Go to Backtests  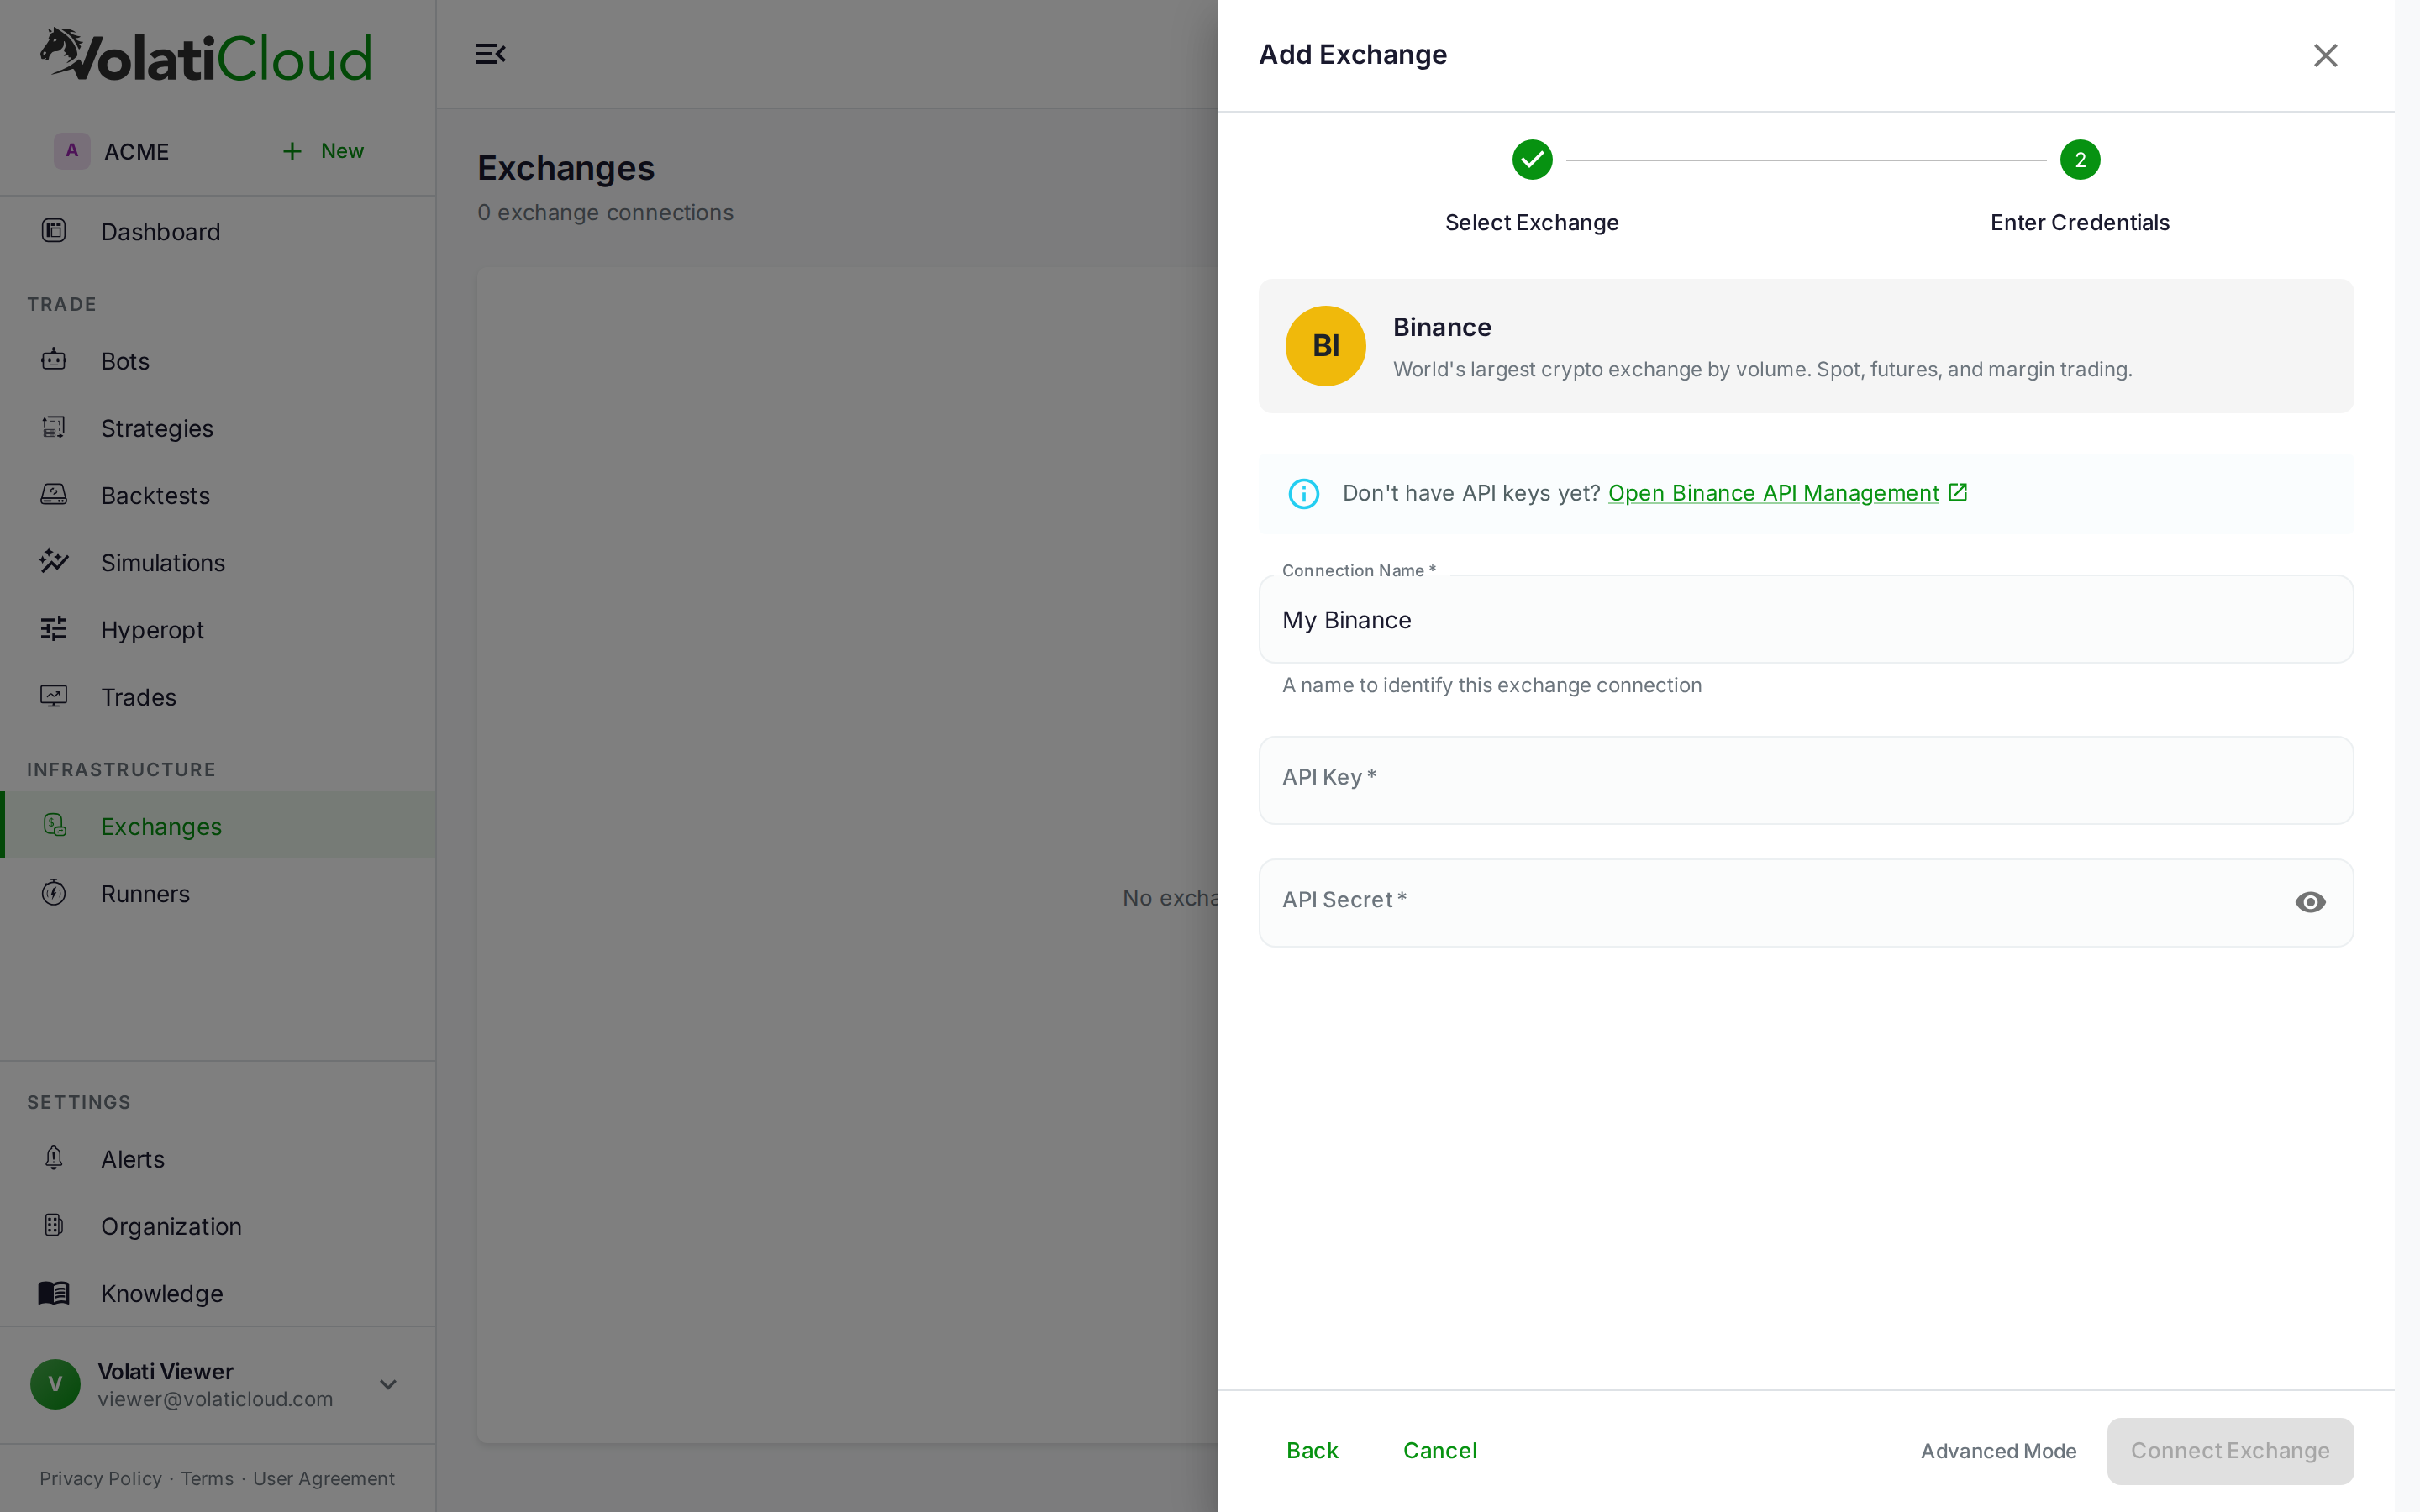[218, 495]
